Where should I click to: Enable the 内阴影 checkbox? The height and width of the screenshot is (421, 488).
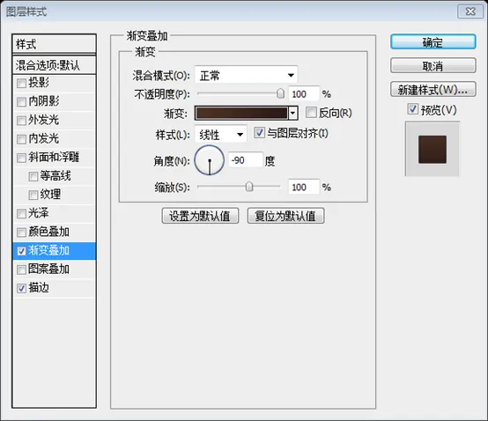[21, 102]
